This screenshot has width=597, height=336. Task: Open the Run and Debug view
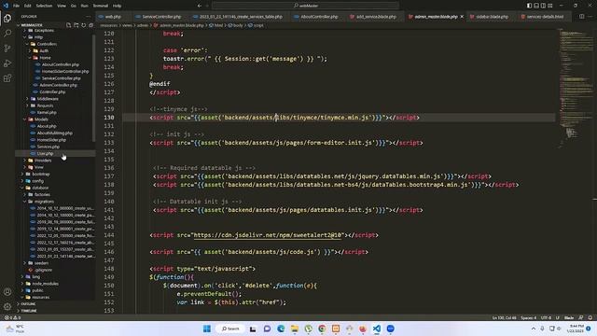7,63
